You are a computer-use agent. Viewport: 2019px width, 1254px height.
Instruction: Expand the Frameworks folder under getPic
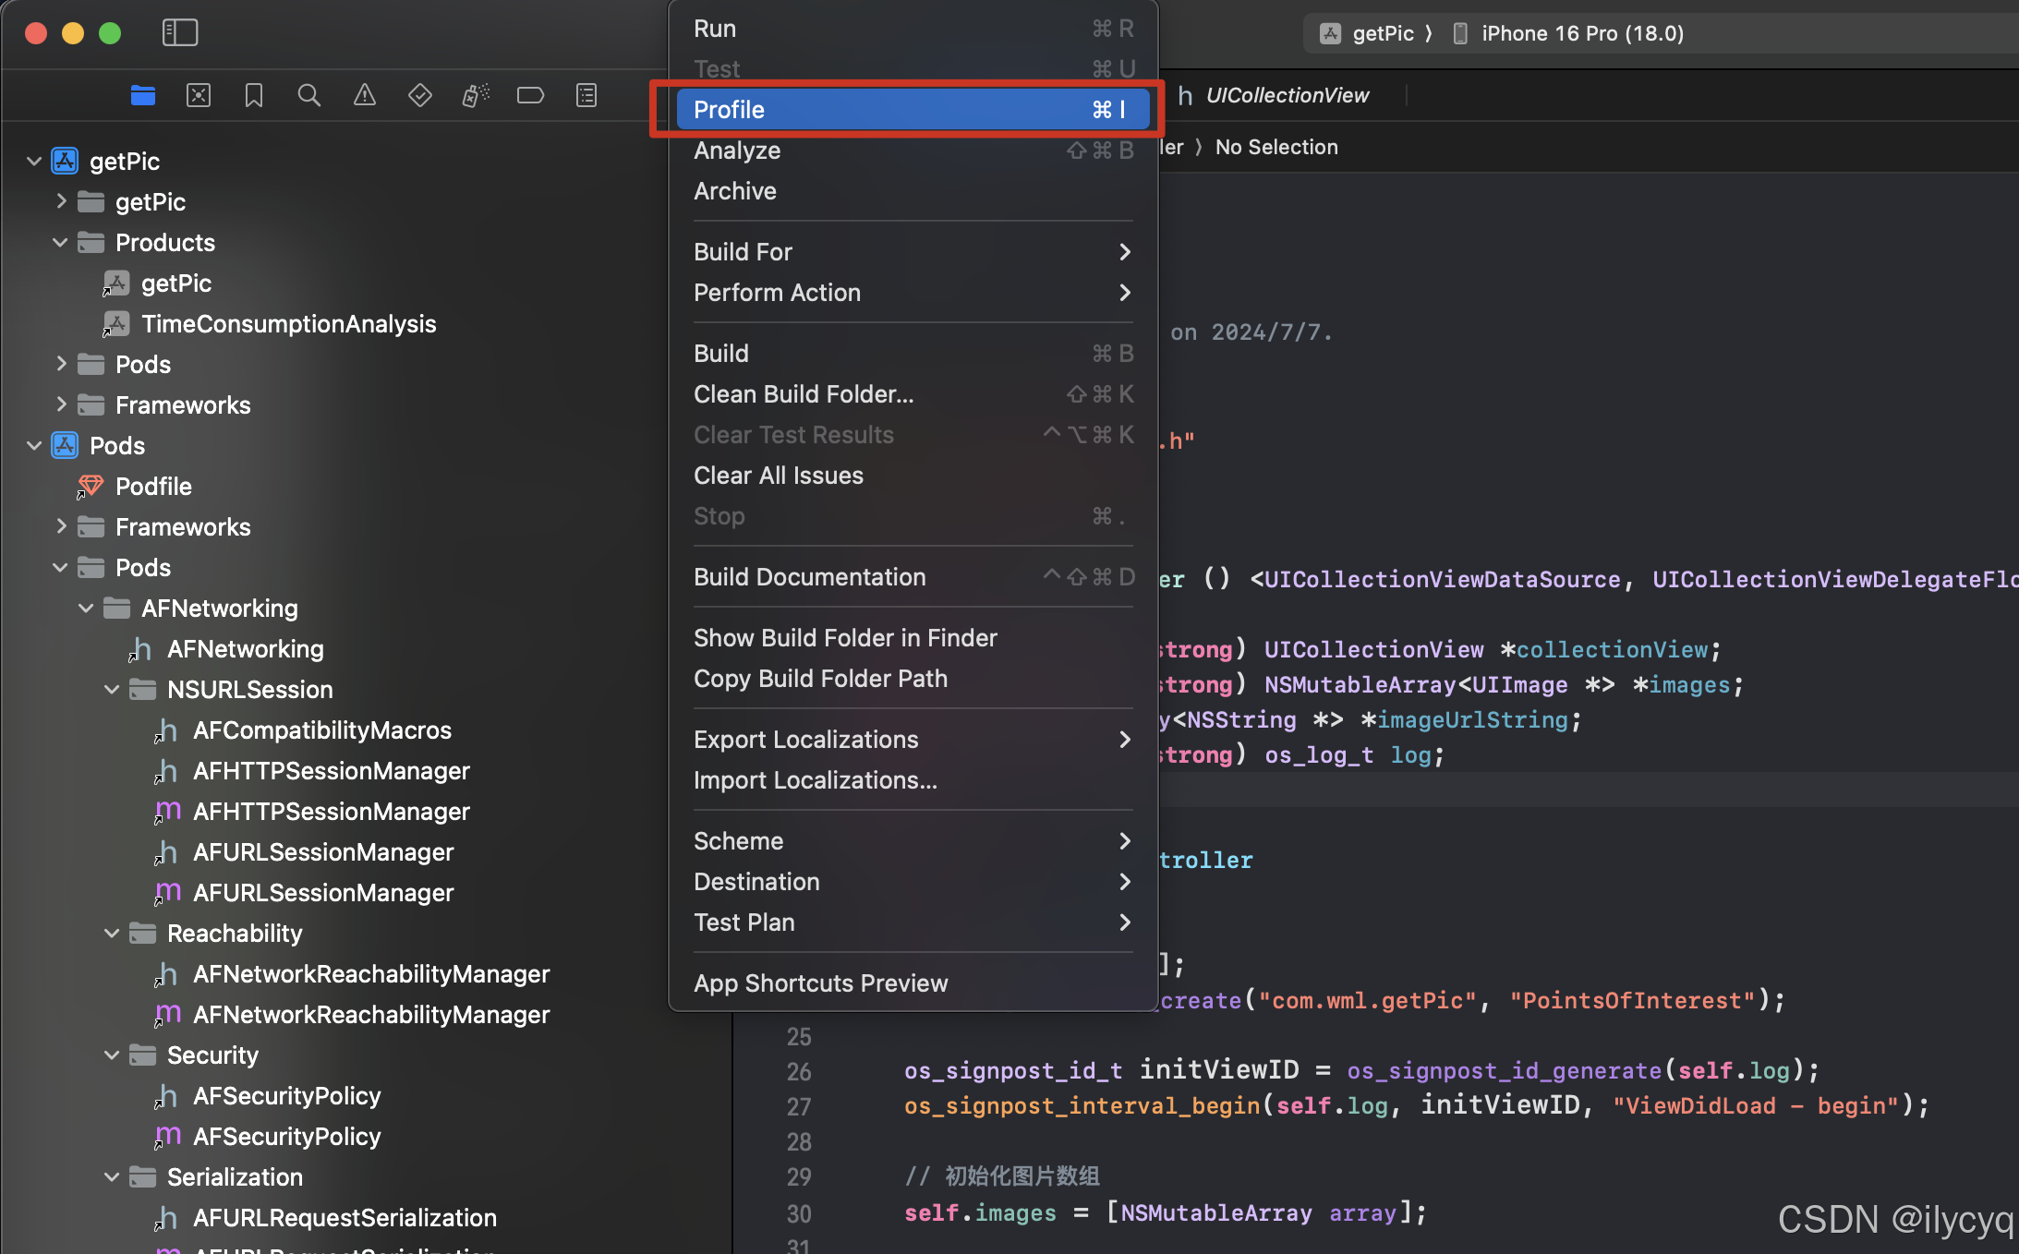click(x=60, y=405)
